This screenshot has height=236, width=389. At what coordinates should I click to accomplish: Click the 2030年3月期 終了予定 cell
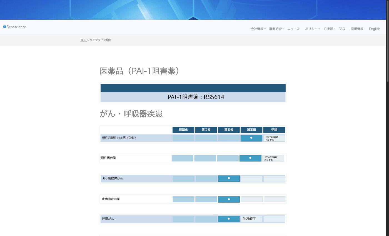[273, 158]
